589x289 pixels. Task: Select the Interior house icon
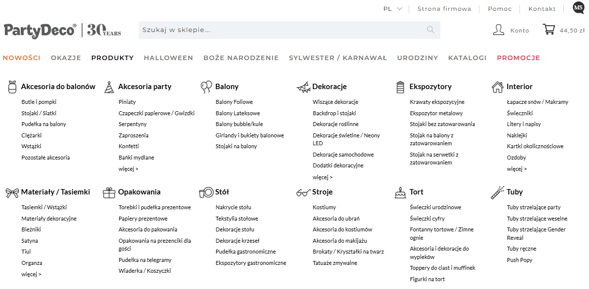pos(497,87)
